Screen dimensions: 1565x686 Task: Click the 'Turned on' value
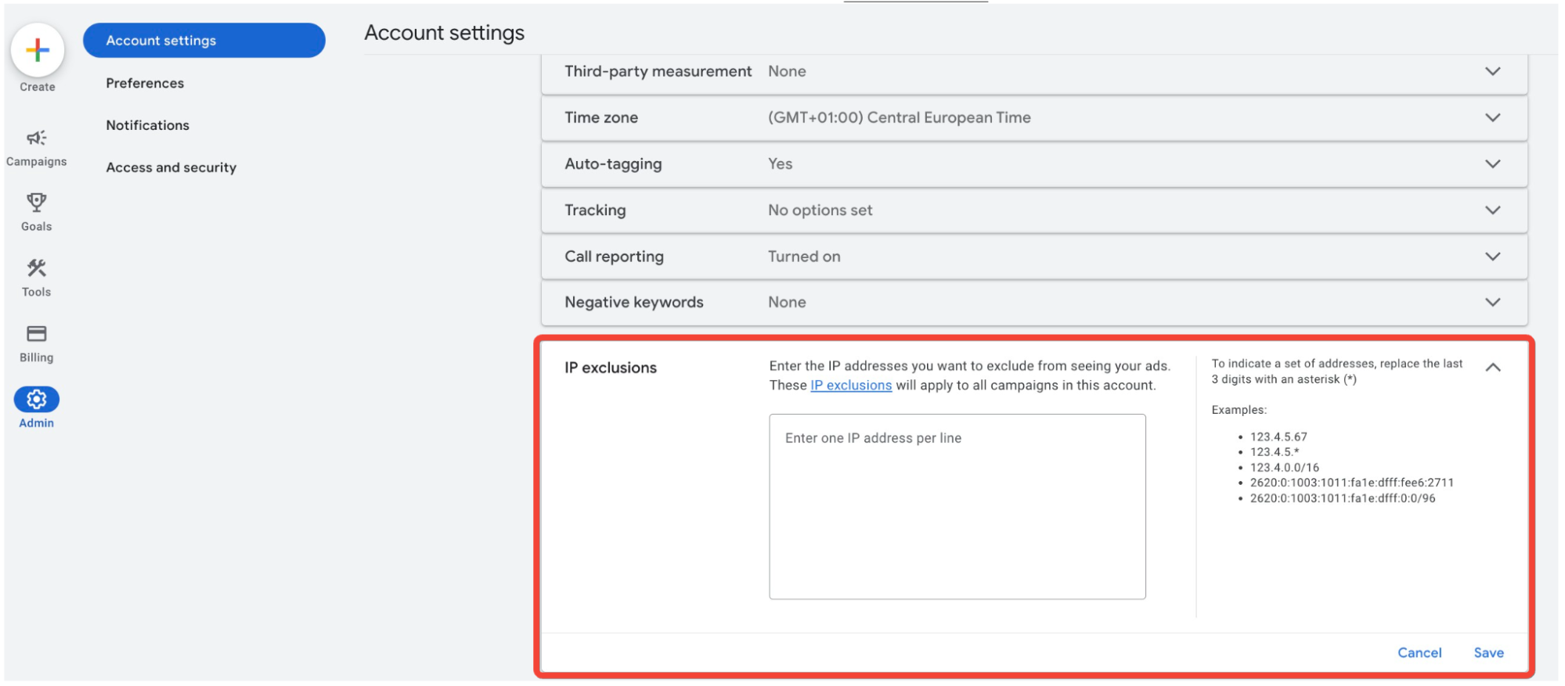[x=804, y=256]
